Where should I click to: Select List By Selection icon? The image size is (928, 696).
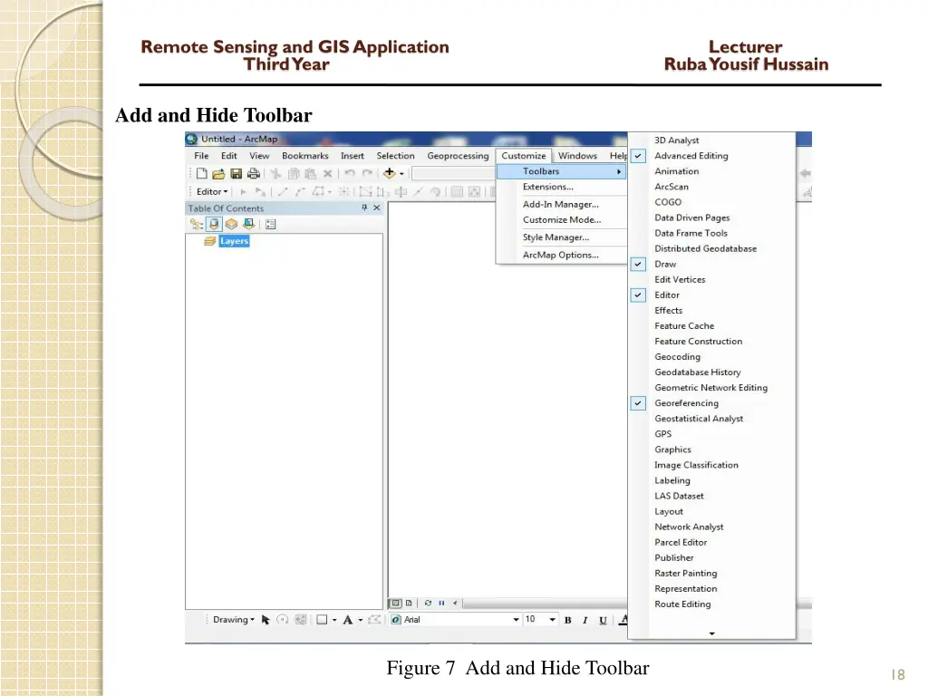[248, 225]
